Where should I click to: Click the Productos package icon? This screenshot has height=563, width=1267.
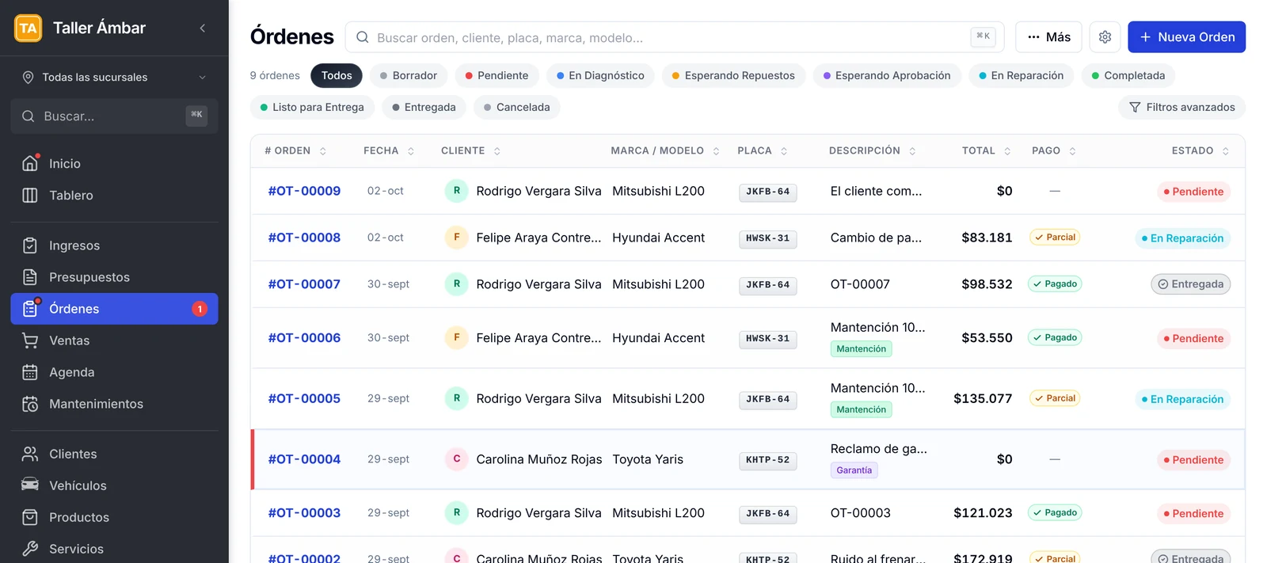pos(30,517)
